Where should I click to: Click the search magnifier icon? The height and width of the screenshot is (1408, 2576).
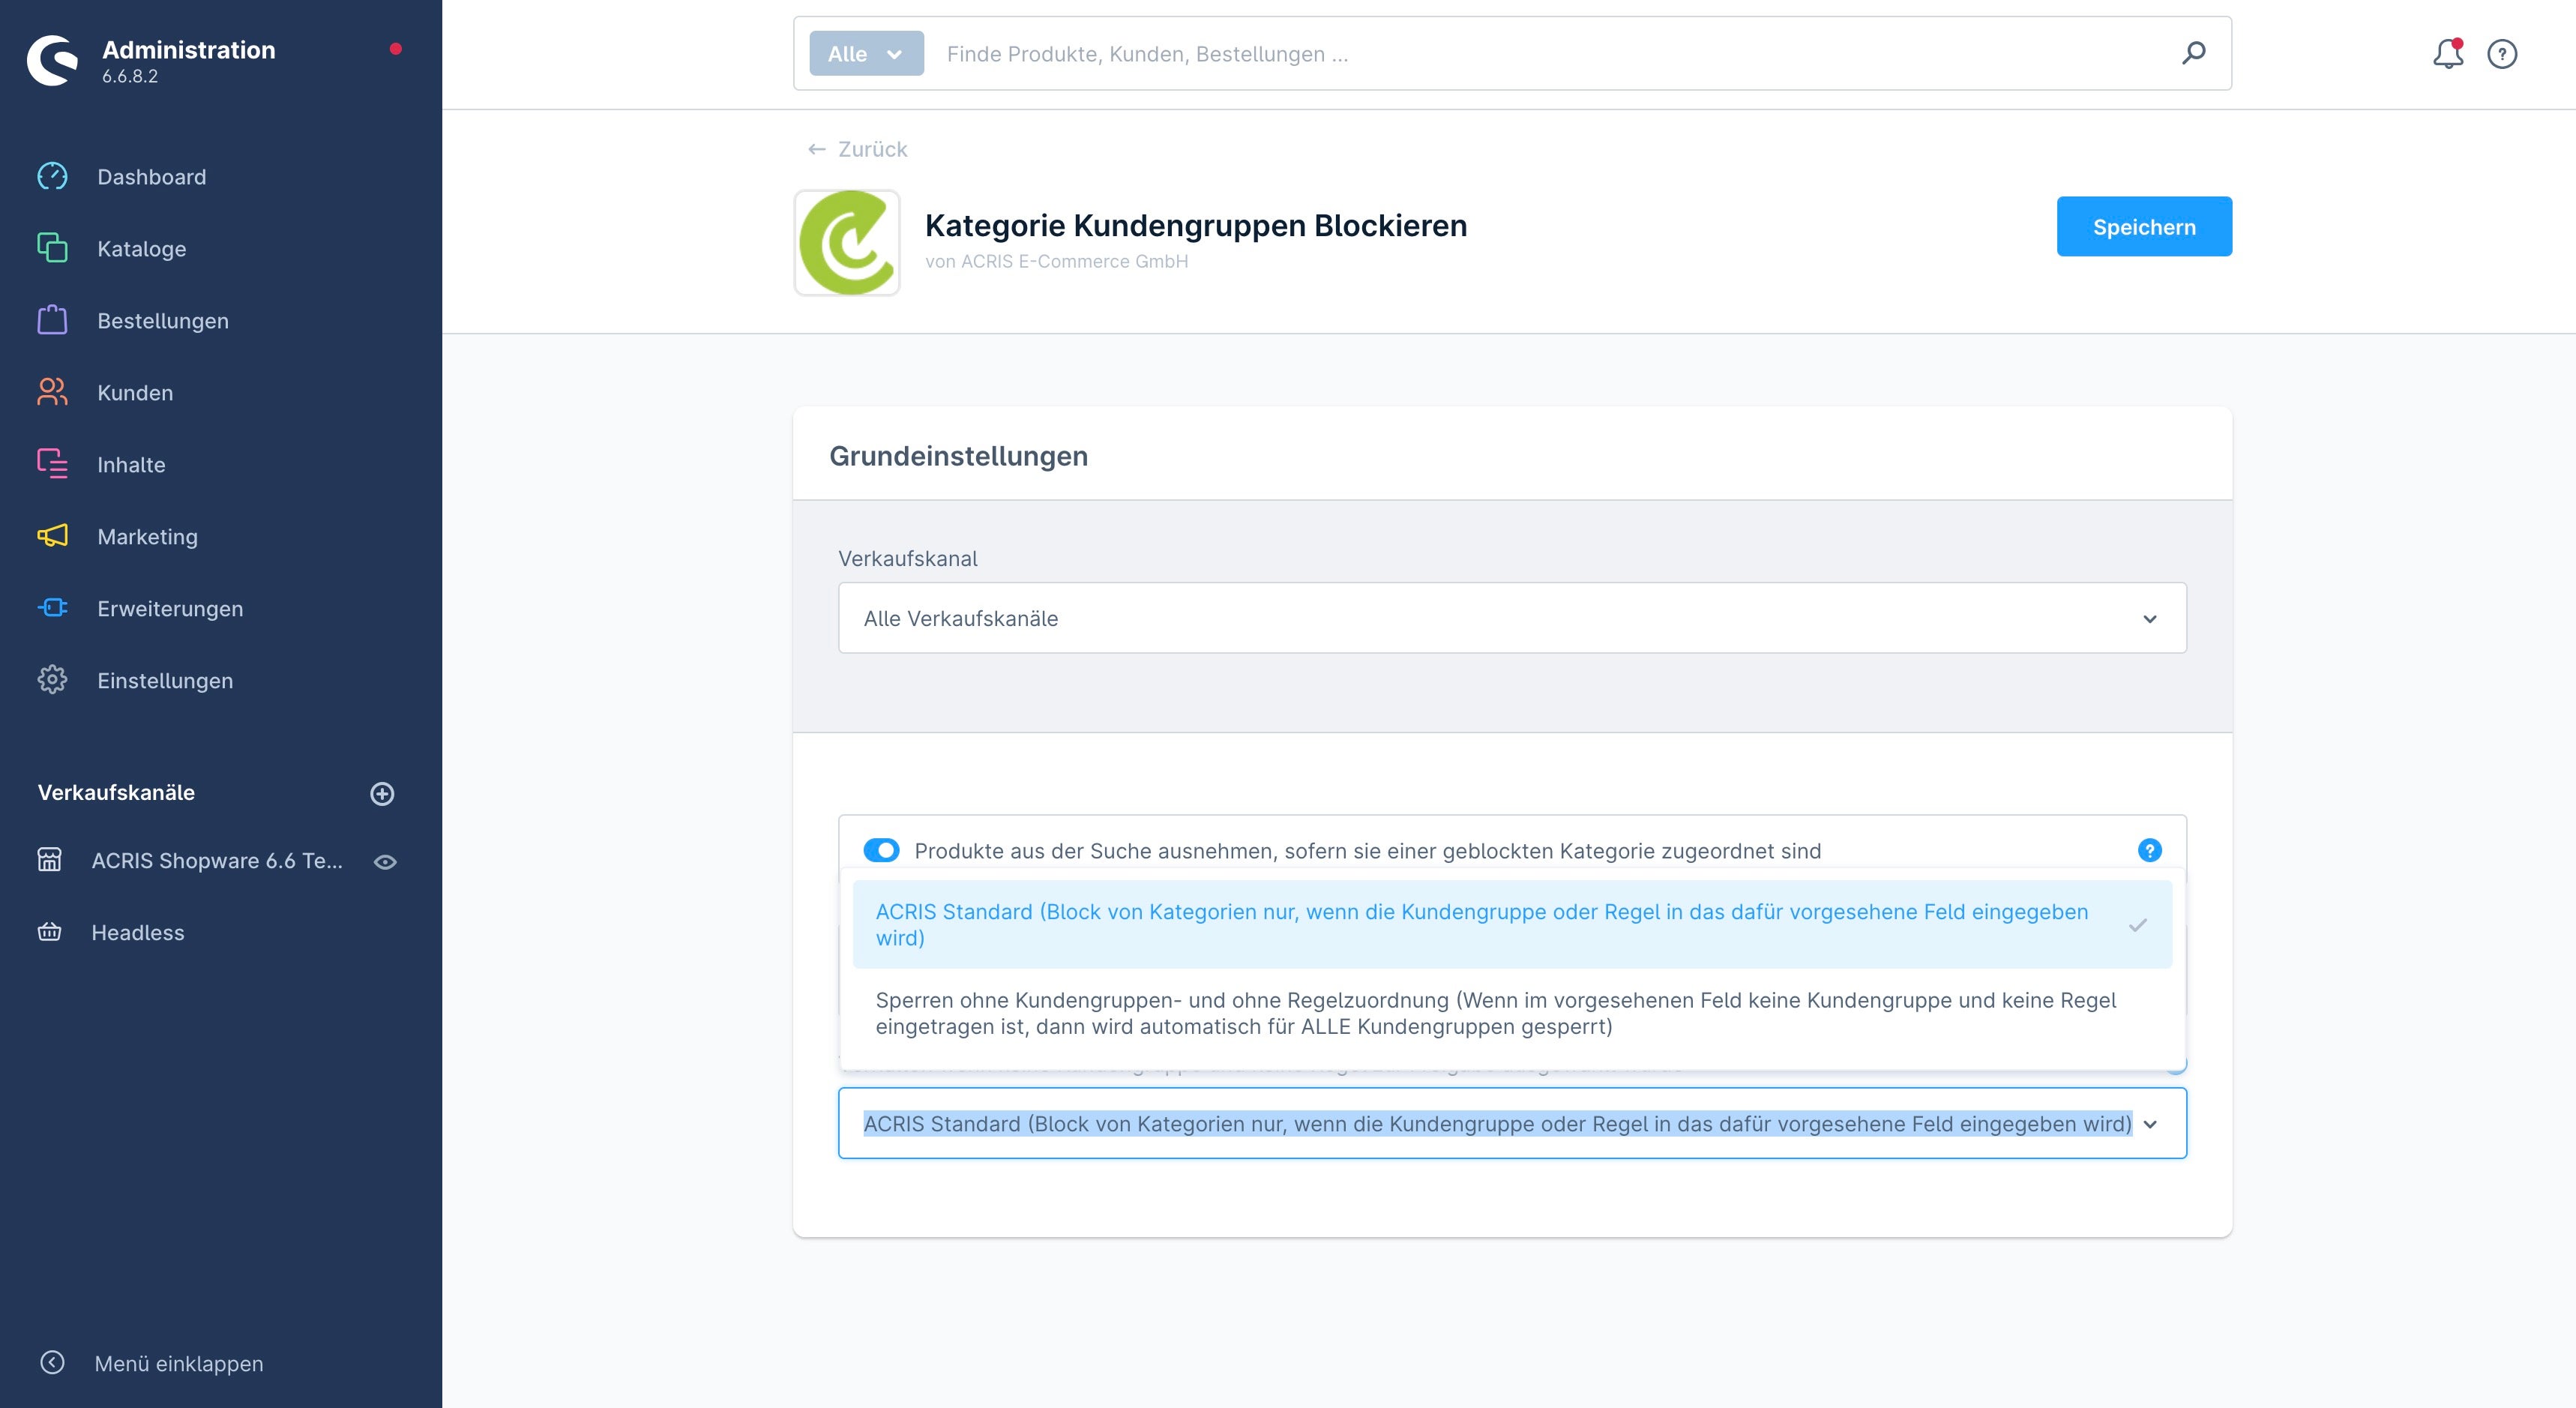2194,53
